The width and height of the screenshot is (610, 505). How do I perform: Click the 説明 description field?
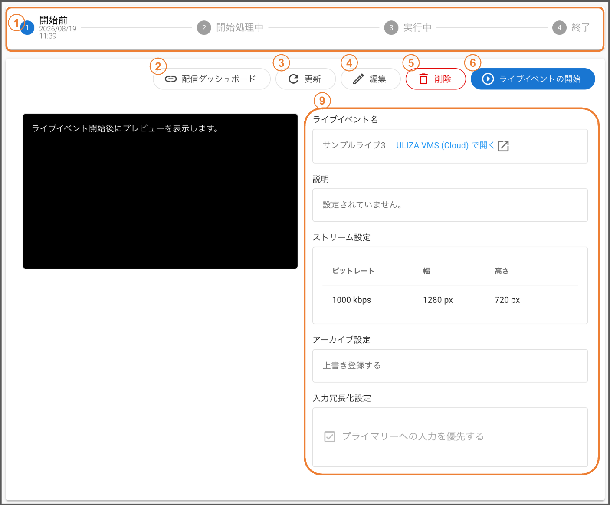450,205
